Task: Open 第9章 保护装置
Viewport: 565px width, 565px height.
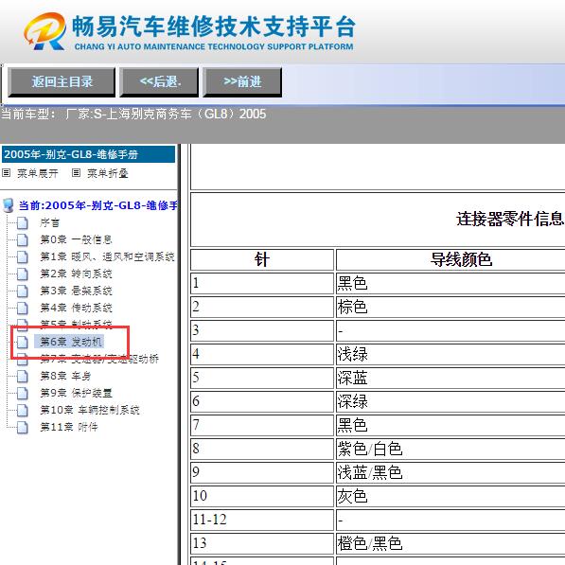Action: click(76, 393)
